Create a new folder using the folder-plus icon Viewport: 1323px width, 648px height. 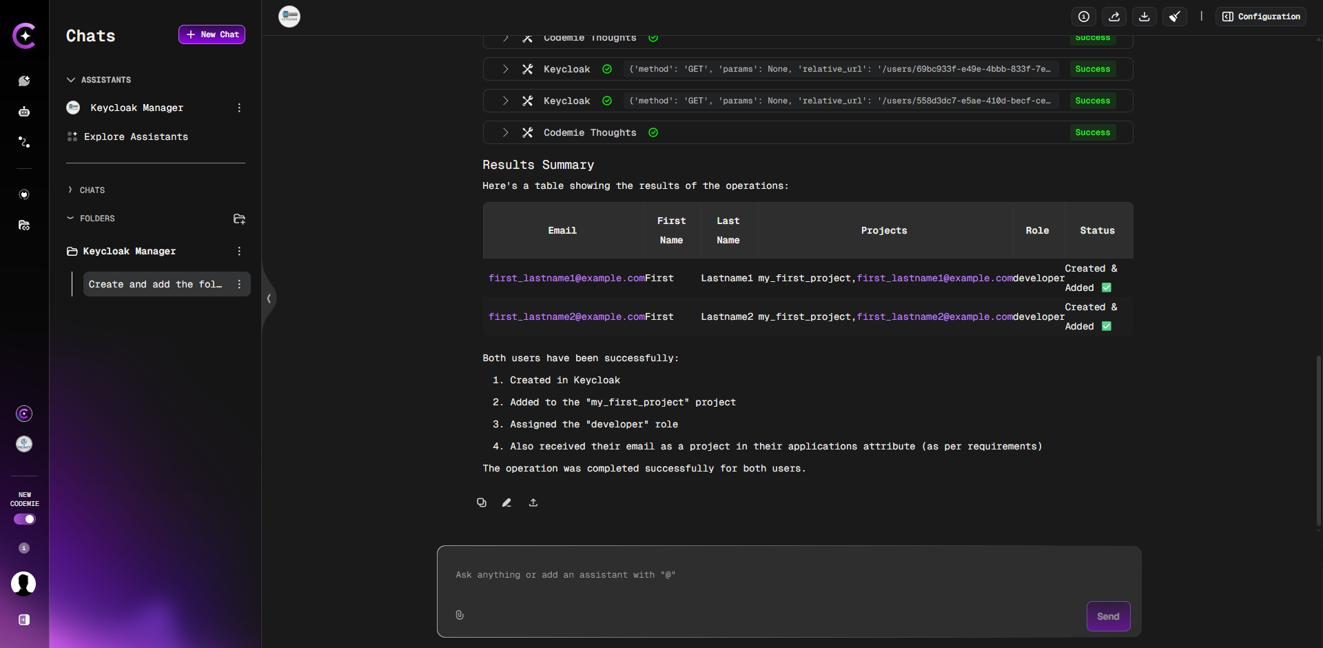[x=239, y=219]
